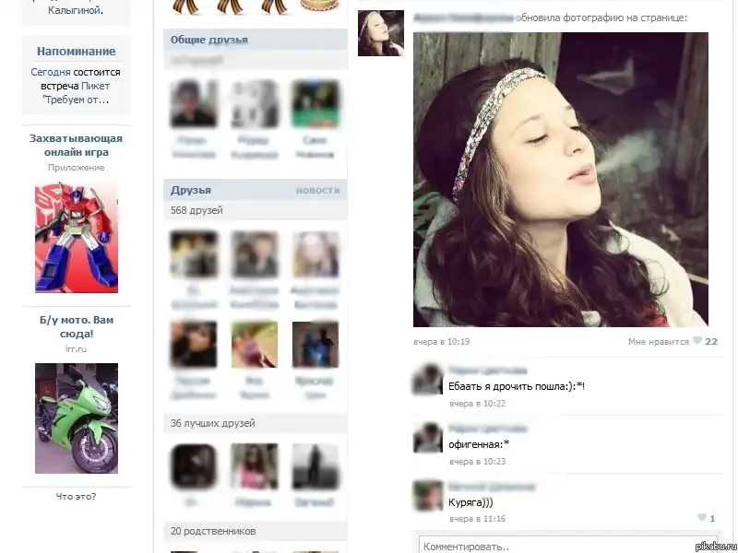Click the first striped ribbon gift icon

pos(185,7)
